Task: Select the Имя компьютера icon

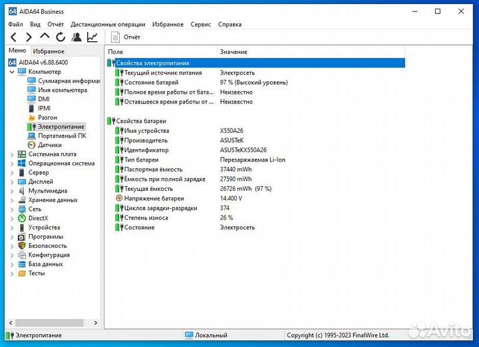Action: tap(31, 90)
